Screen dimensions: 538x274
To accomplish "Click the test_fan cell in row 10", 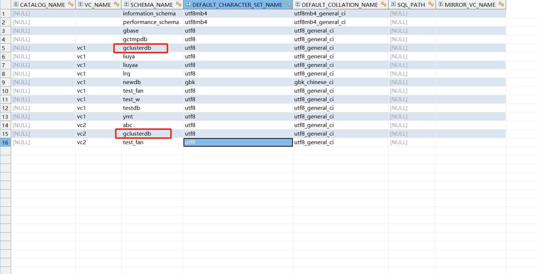I will (x=152, y=91).
